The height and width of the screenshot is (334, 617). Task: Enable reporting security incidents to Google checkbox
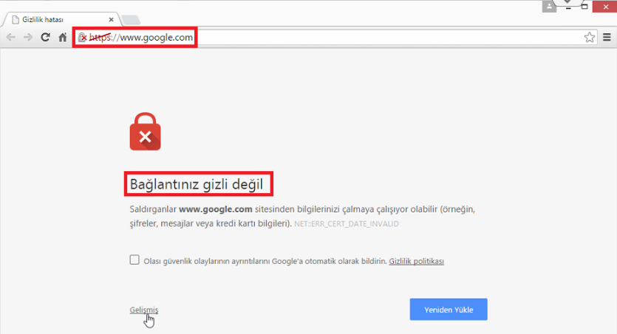(134, 260)
